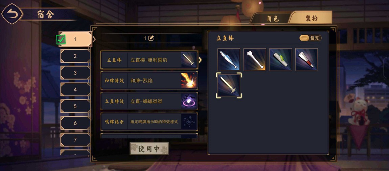
Task: Select the golden sword riichi stick
Action: pyautogui.click(x=229, y=85)
